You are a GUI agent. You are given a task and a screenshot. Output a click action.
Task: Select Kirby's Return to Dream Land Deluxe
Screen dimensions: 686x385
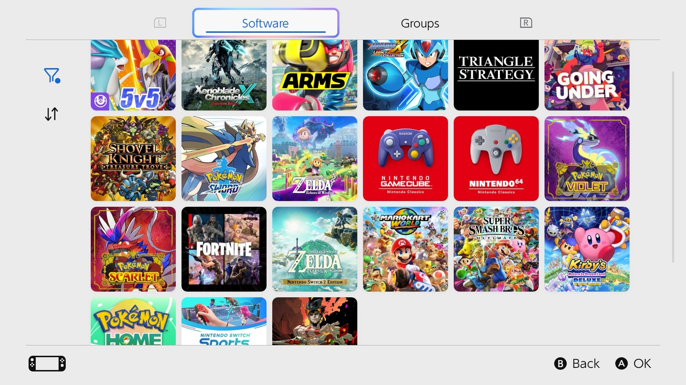[x=587, y=249]
